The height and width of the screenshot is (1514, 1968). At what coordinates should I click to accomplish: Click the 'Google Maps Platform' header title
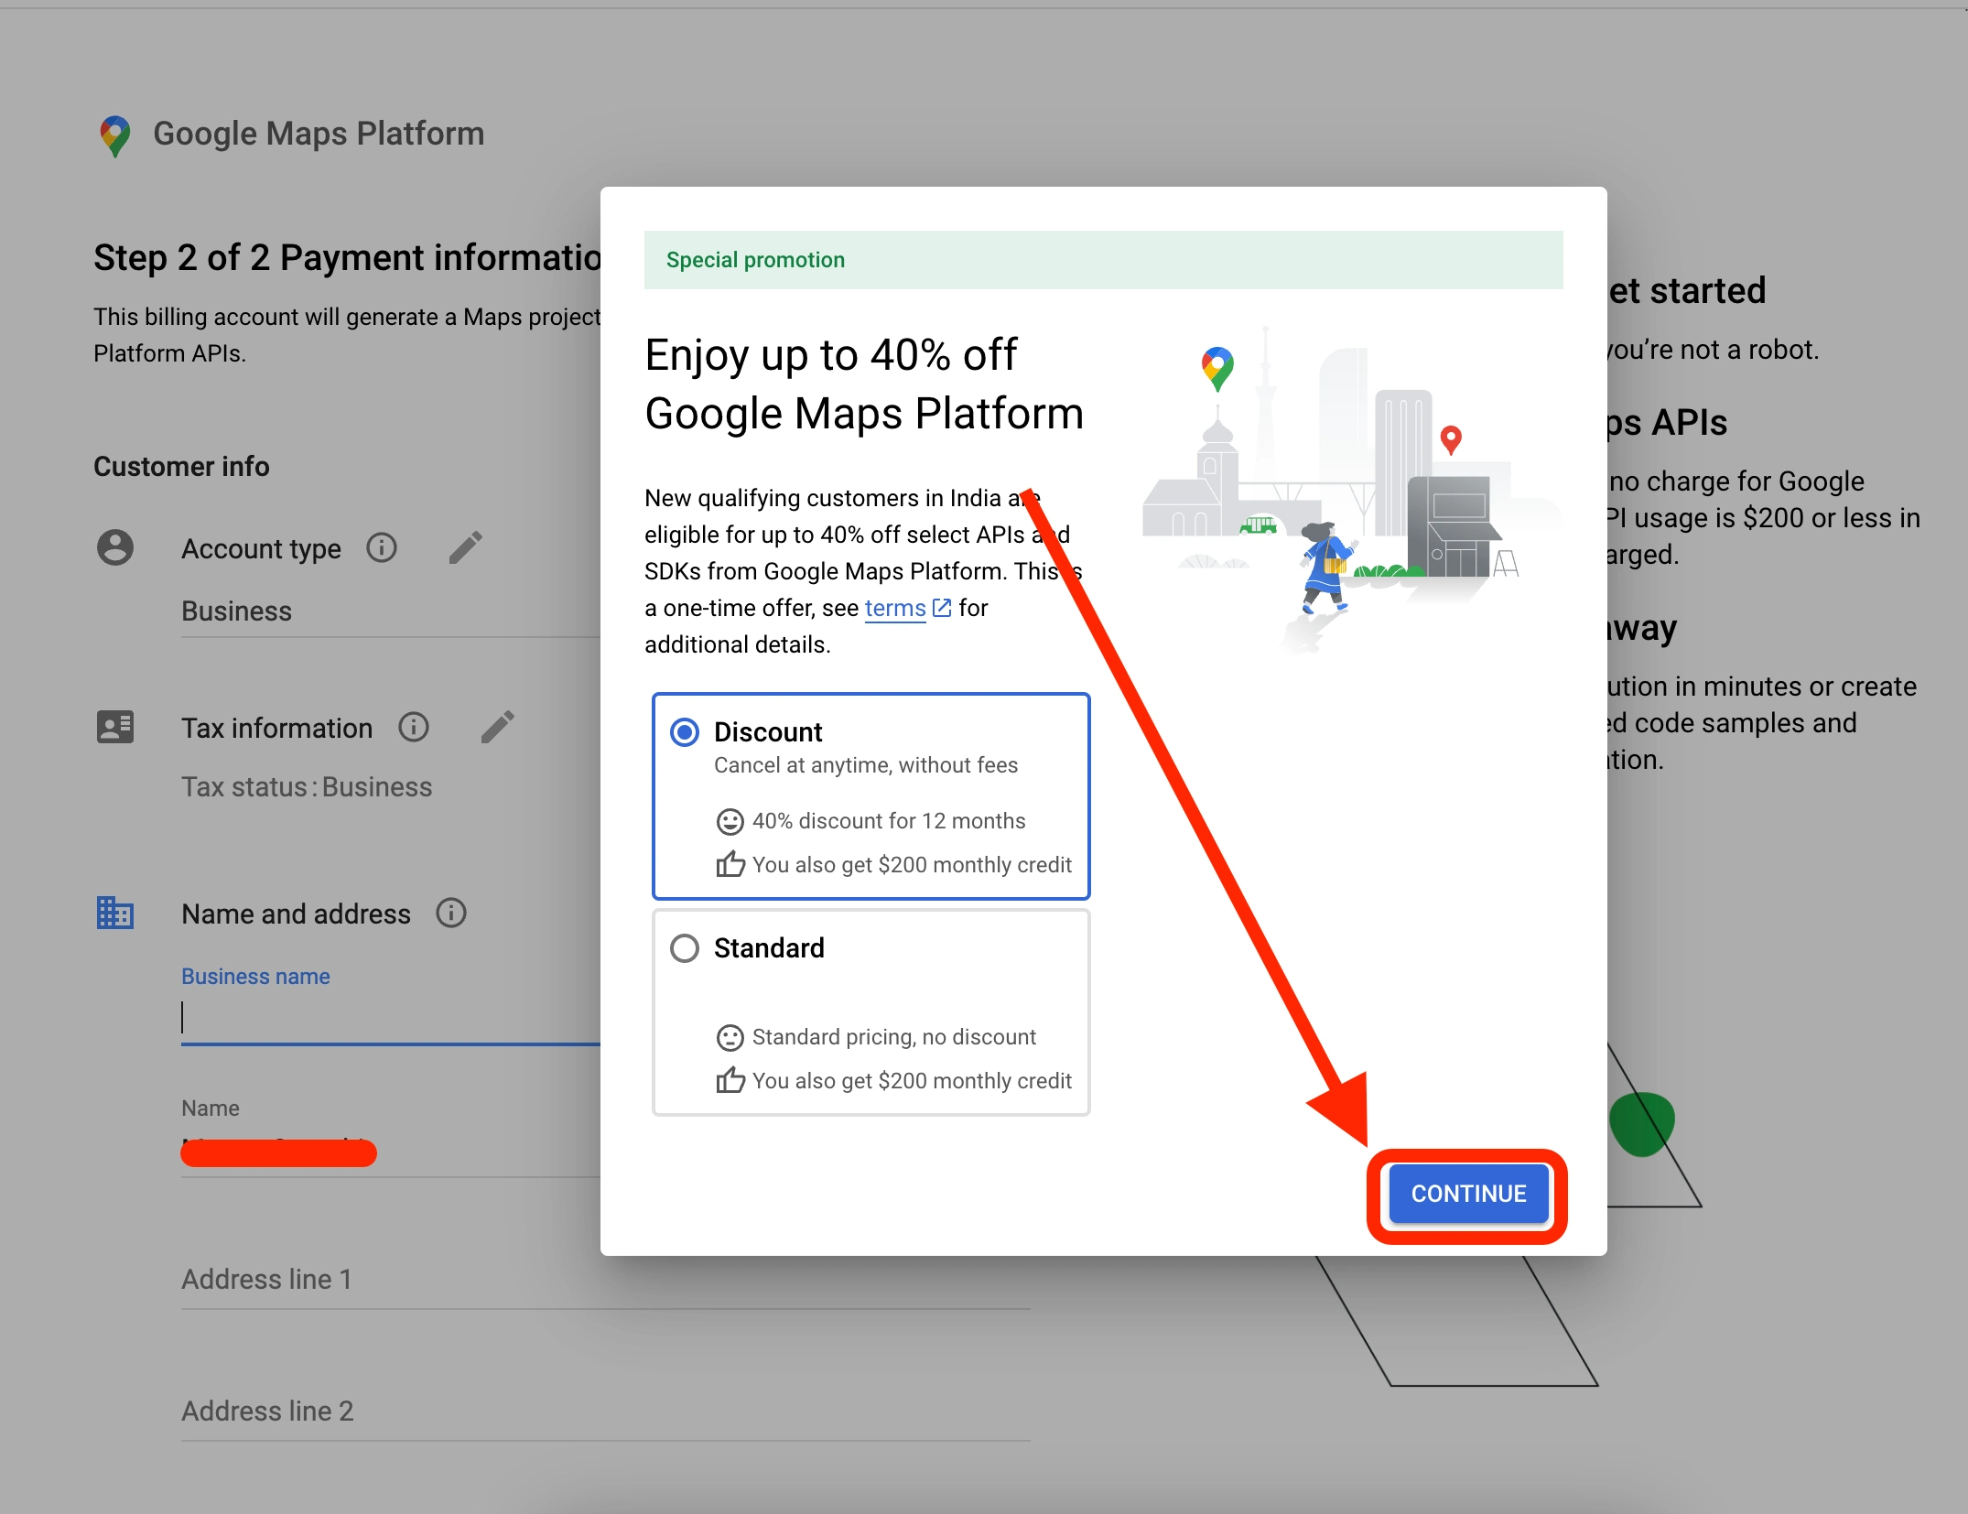tap(319, 134)
